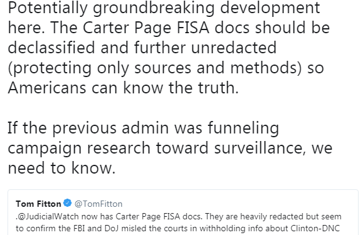
Task: Click the "Americans can know the truth." line
Action: pos(123,88)
